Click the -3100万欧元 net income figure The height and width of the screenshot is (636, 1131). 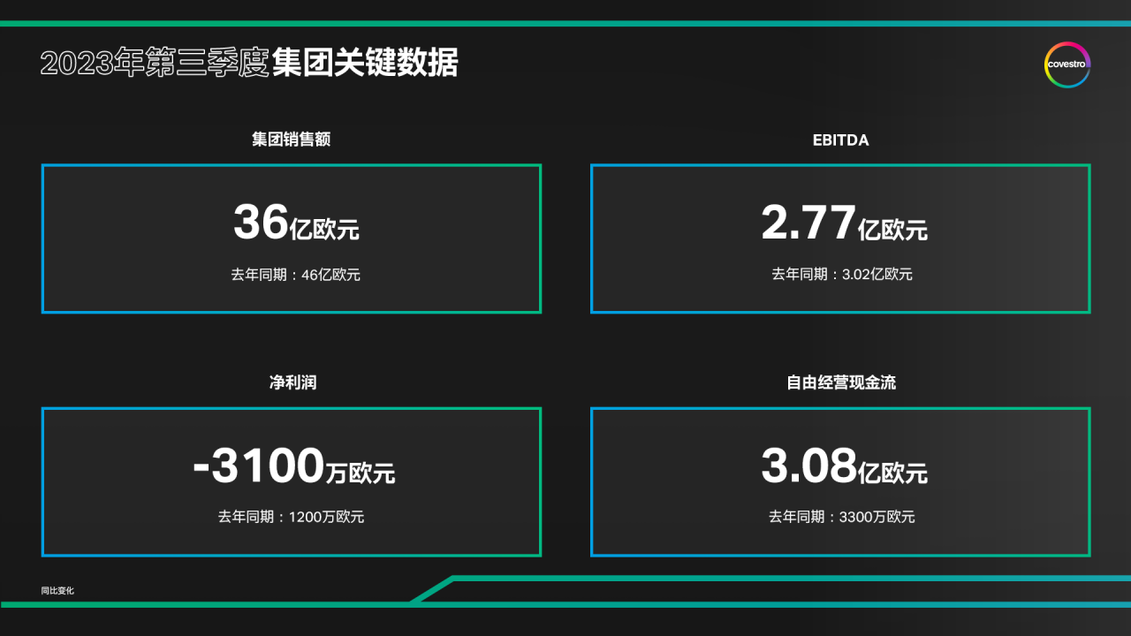click(293, 466)
